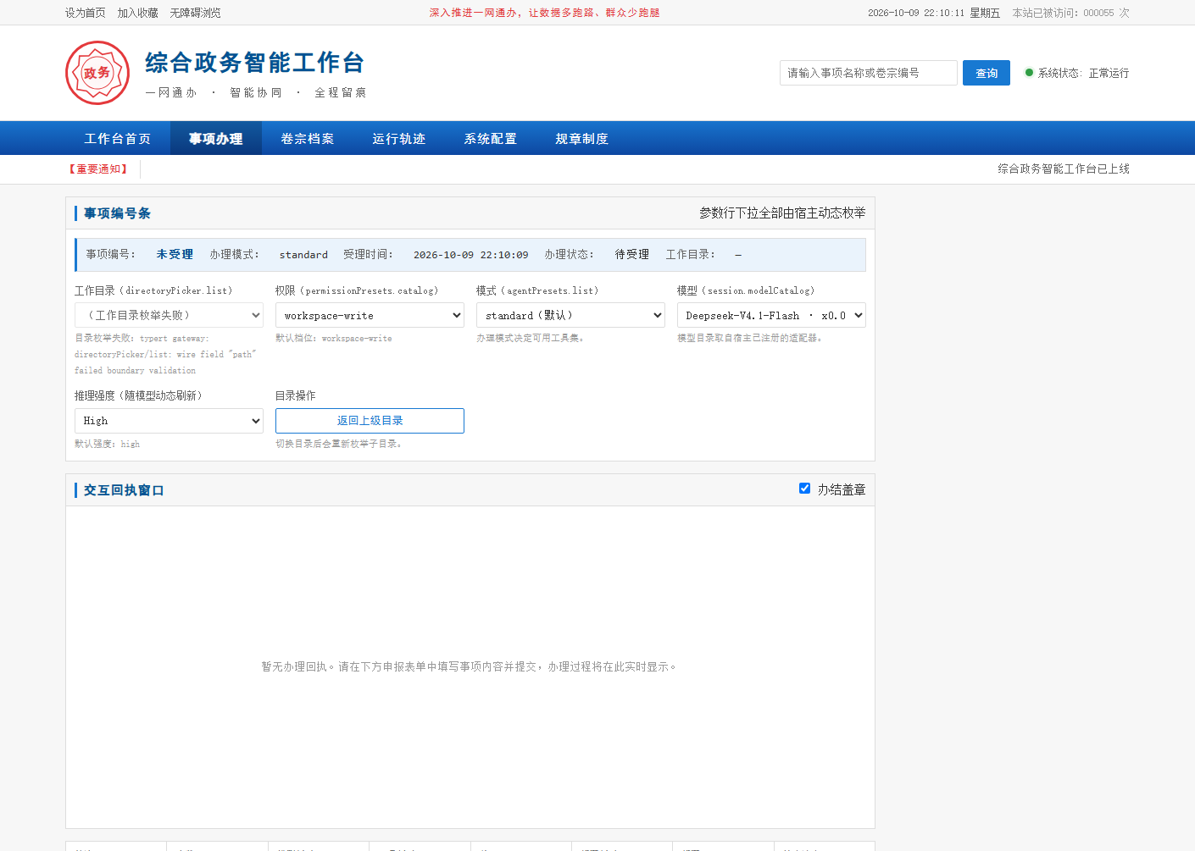The width and height of the screenshot is (1195, 851).
Task: Open the 规章制度 tab
Action: [582, 139]
